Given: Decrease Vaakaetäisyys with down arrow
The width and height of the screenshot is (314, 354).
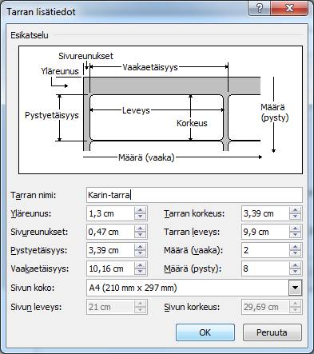Looking at the screenshot, I should pos(140,272).
